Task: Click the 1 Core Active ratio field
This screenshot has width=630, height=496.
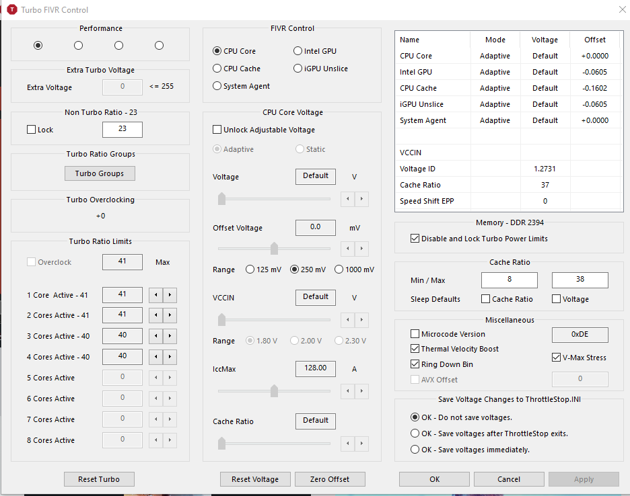Action: 123,294
